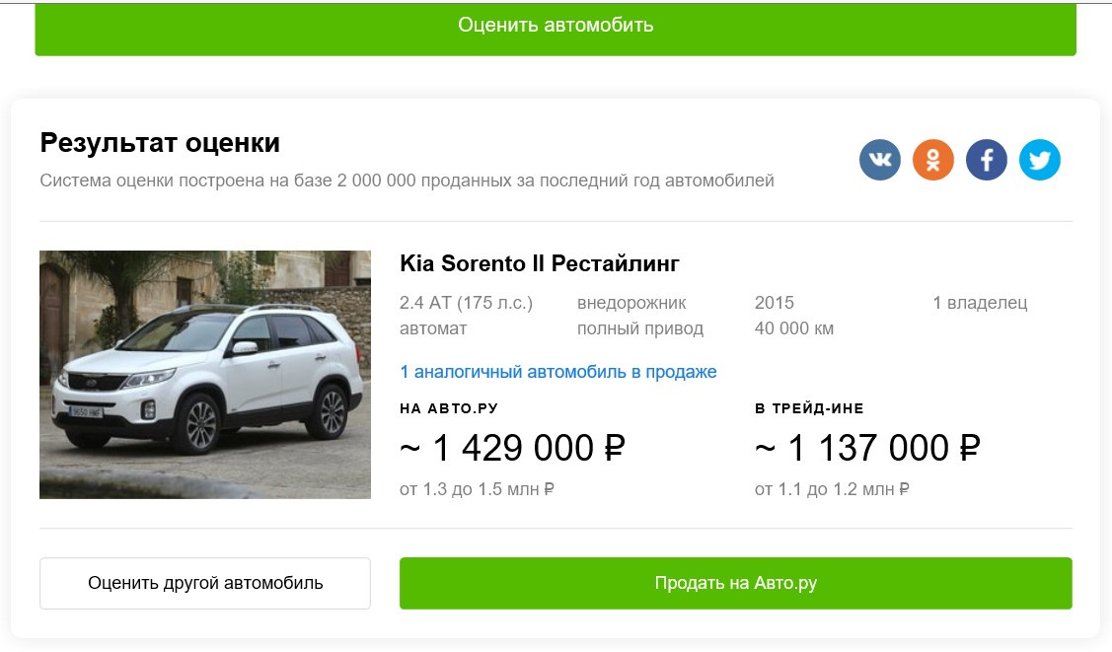Click the Результат оценки heading
The height and width of the screenshot is (652, 1112).
click(x=160, y=143)
